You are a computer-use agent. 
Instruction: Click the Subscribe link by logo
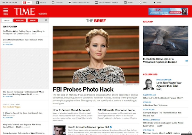pos(43,14)
